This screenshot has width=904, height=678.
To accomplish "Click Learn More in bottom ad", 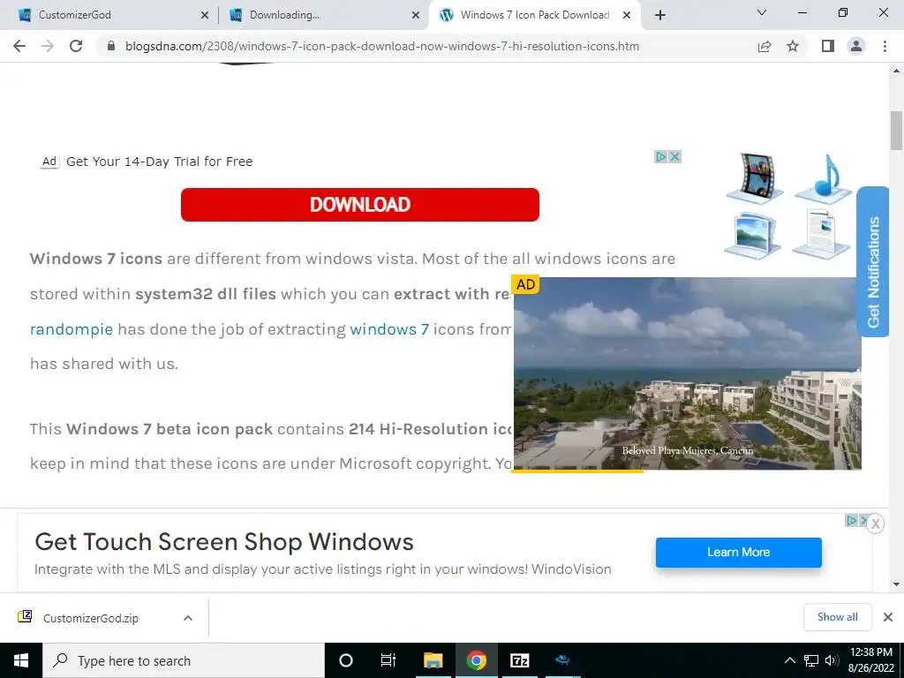I will (739, 553).
